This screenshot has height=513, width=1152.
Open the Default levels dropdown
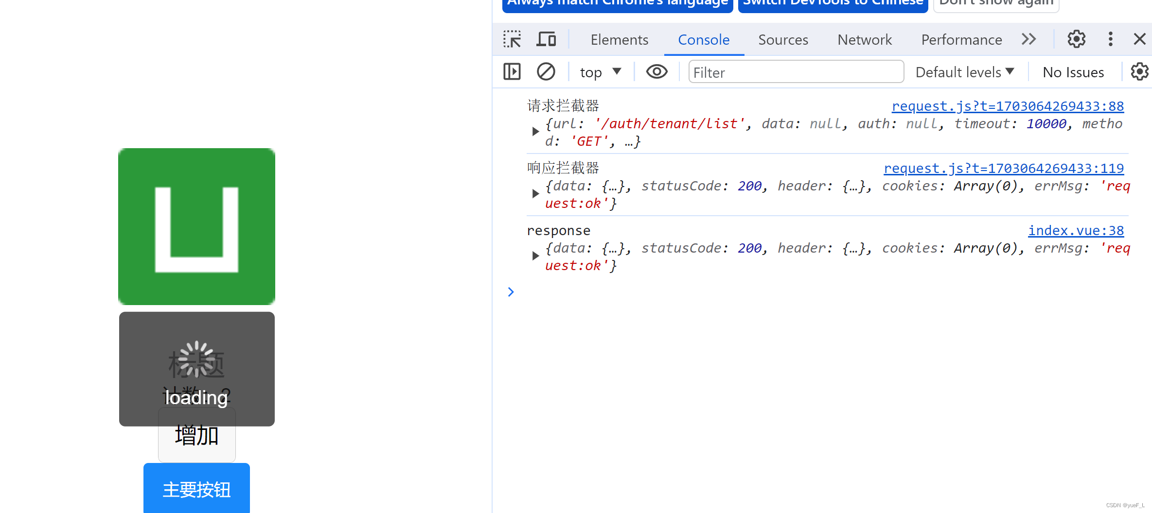coord(965,72)
